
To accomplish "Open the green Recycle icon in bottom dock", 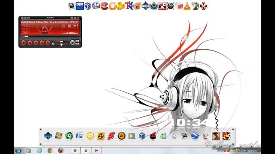I will tap(69, 136).
